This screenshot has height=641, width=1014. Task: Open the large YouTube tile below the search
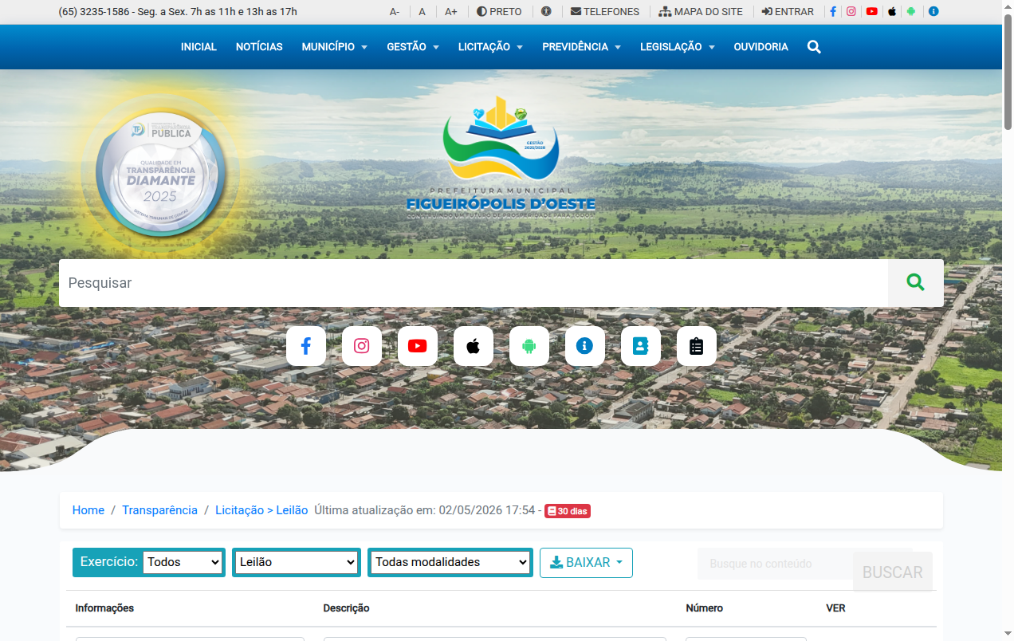(x=418, y=346)
